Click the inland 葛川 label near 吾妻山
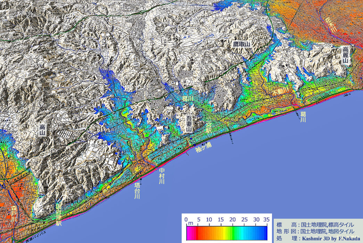This screenshot has height=243, width=363. tap(188, 99)
